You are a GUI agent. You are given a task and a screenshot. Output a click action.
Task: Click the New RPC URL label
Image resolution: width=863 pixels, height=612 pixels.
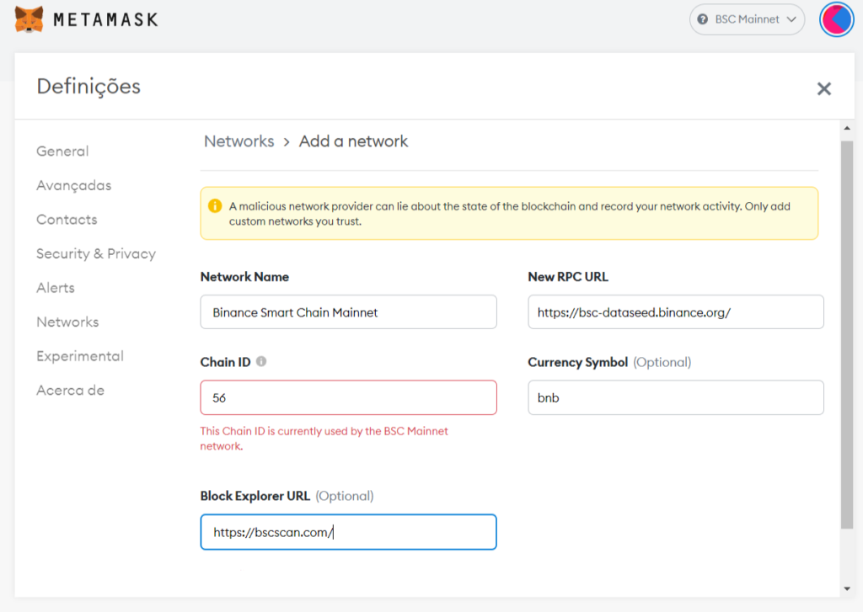point(568,277)
